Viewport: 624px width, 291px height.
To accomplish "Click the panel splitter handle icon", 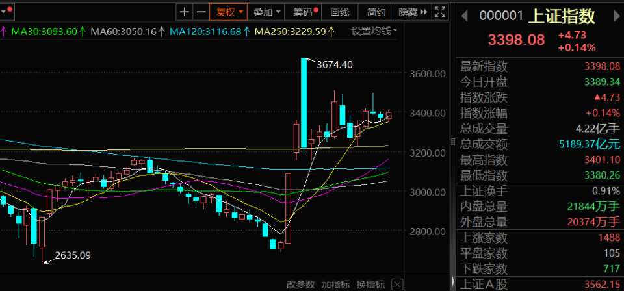I will [452, 142].
